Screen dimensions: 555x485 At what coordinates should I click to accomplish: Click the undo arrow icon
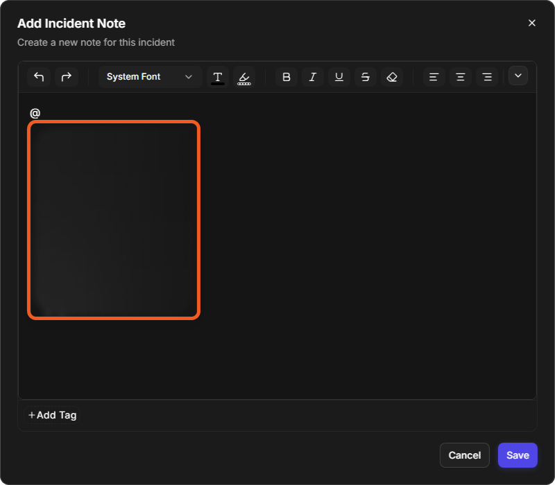pos(39,77)
